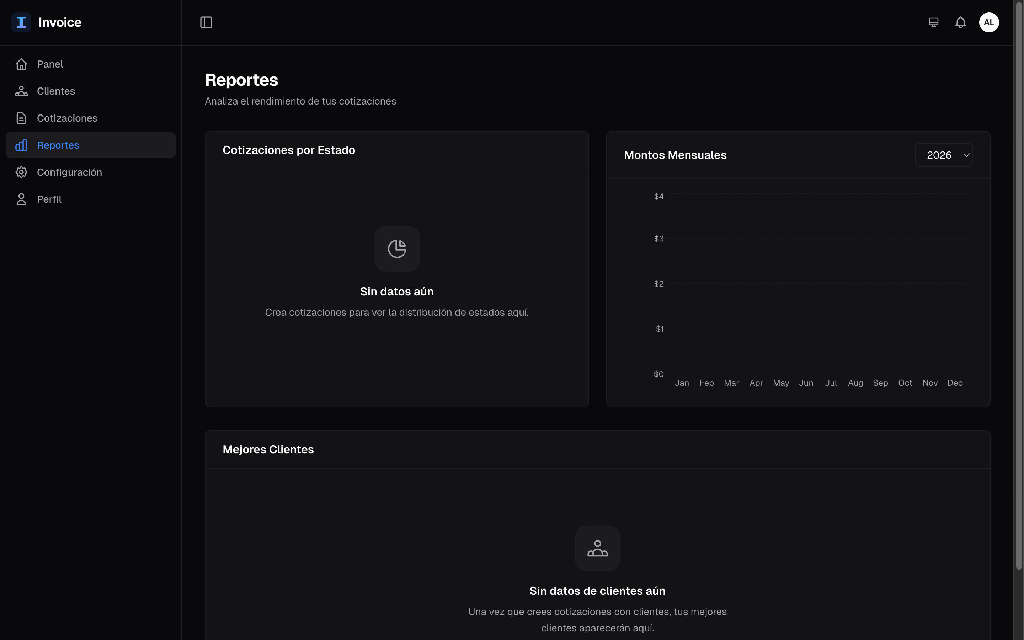Open the 2026 year dropdown

[943, 155]
